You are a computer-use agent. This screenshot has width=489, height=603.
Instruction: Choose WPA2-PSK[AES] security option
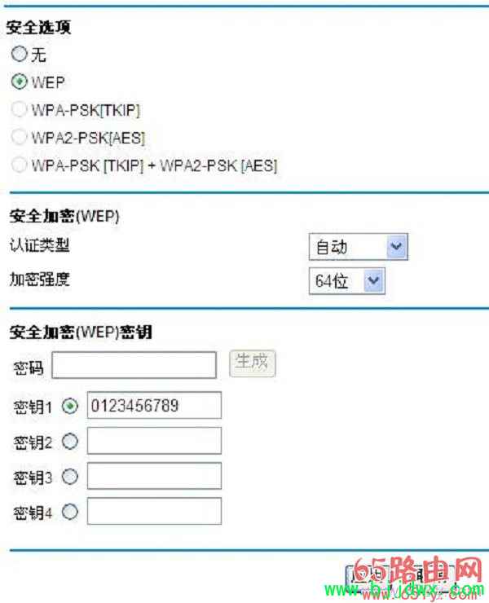click(20, 137)
